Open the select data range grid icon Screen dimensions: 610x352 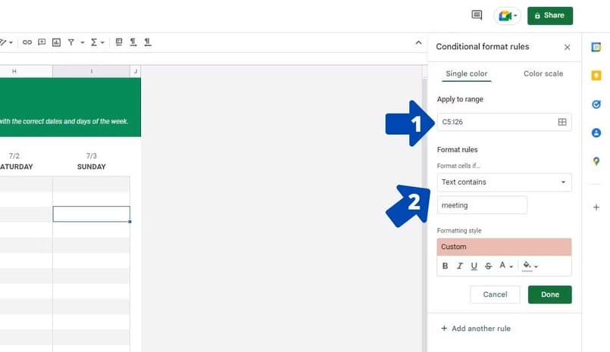(562, 122)
